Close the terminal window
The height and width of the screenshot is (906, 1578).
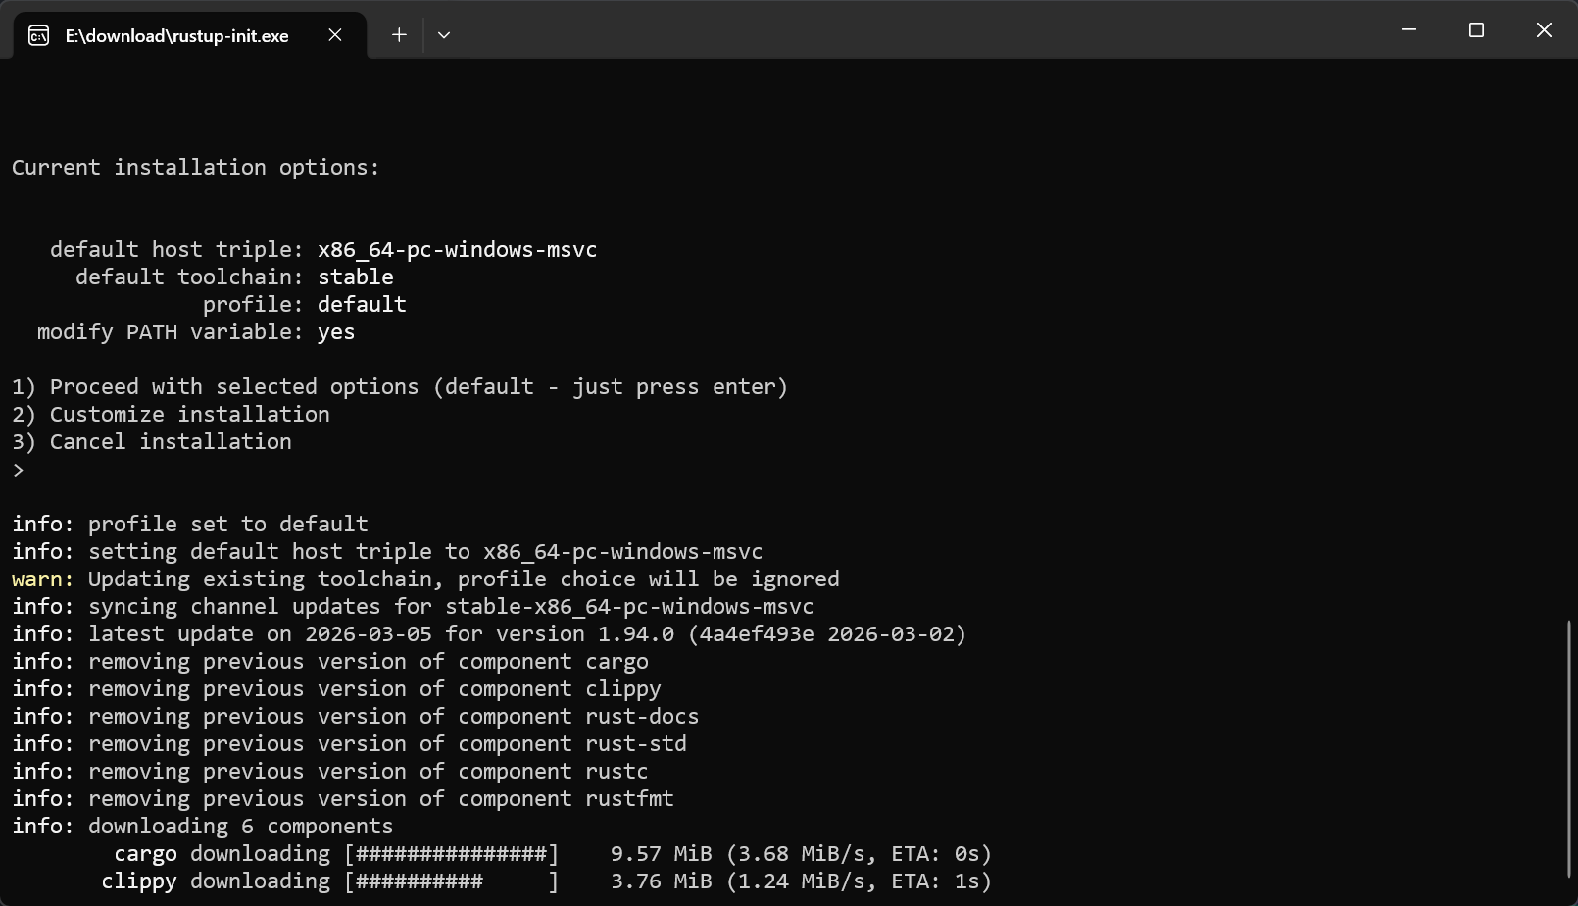1544,30
